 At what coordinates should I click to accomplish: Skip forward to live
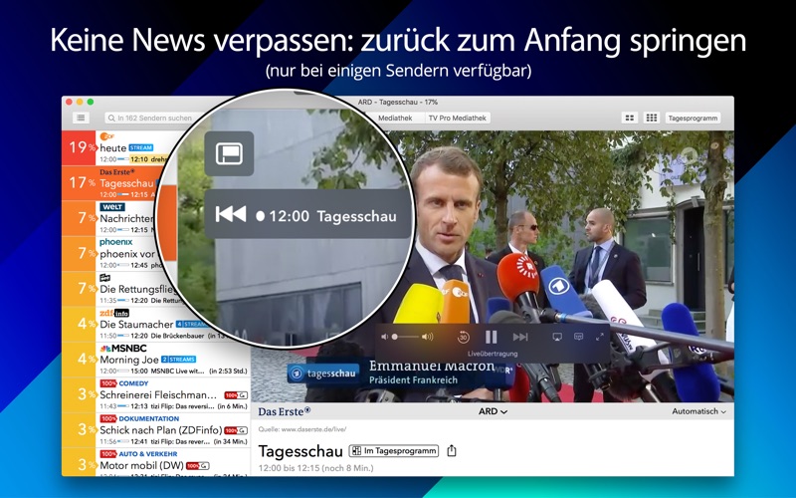(x=520, y=337)
